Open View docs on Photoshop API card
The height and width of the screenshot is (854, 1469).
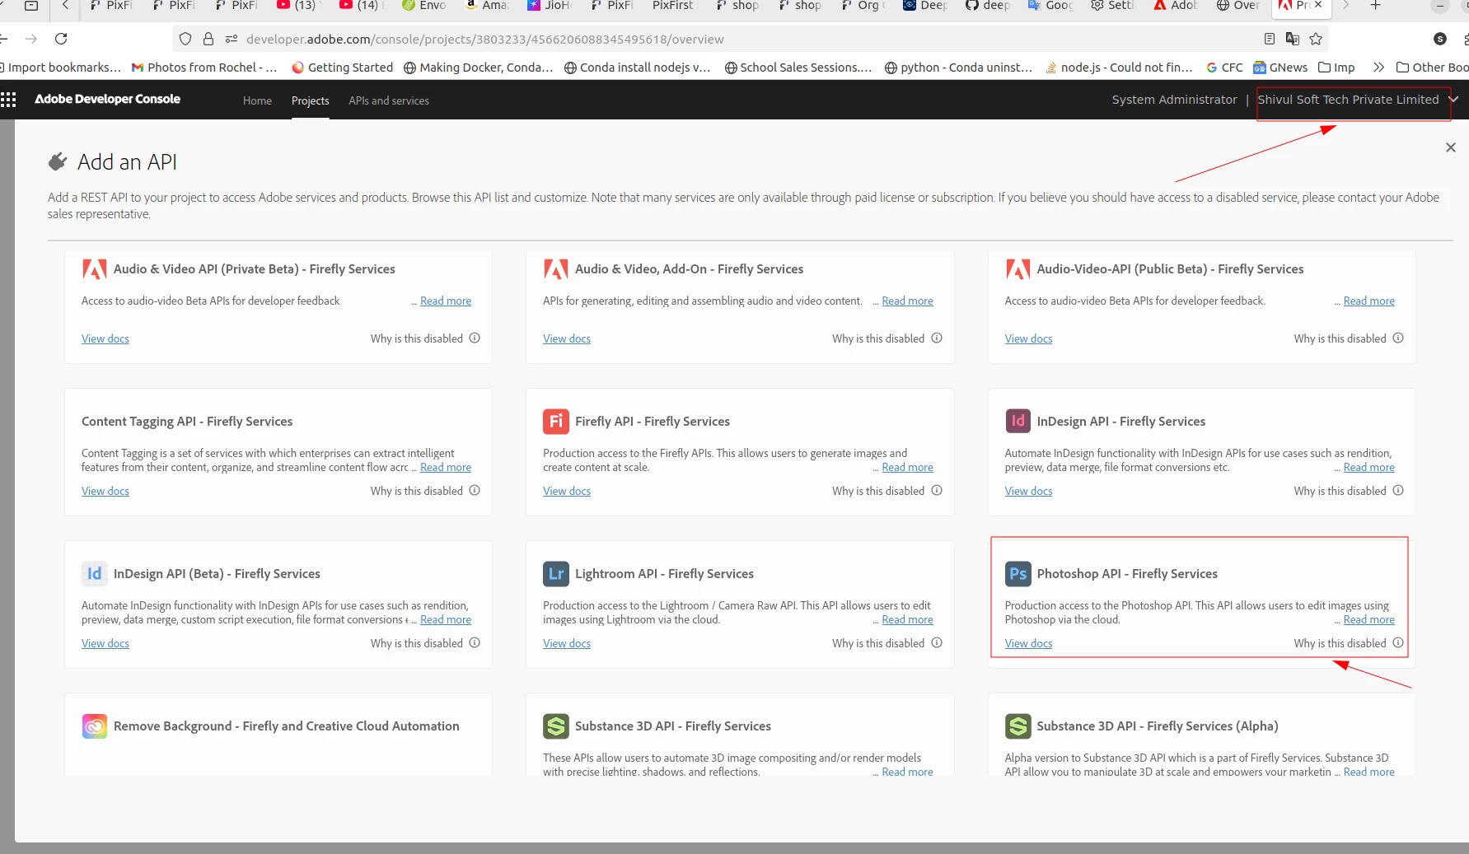click(1028, 643)
